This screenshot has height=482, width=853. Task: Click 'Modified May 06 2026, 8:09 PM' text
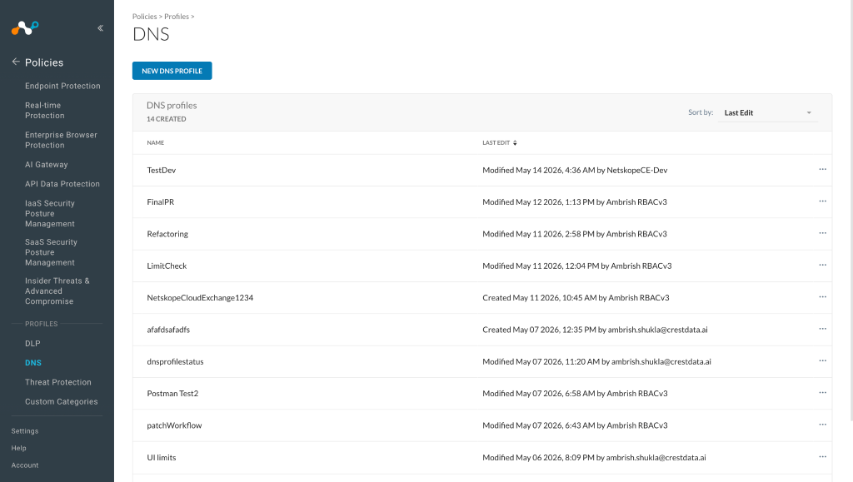539,458
